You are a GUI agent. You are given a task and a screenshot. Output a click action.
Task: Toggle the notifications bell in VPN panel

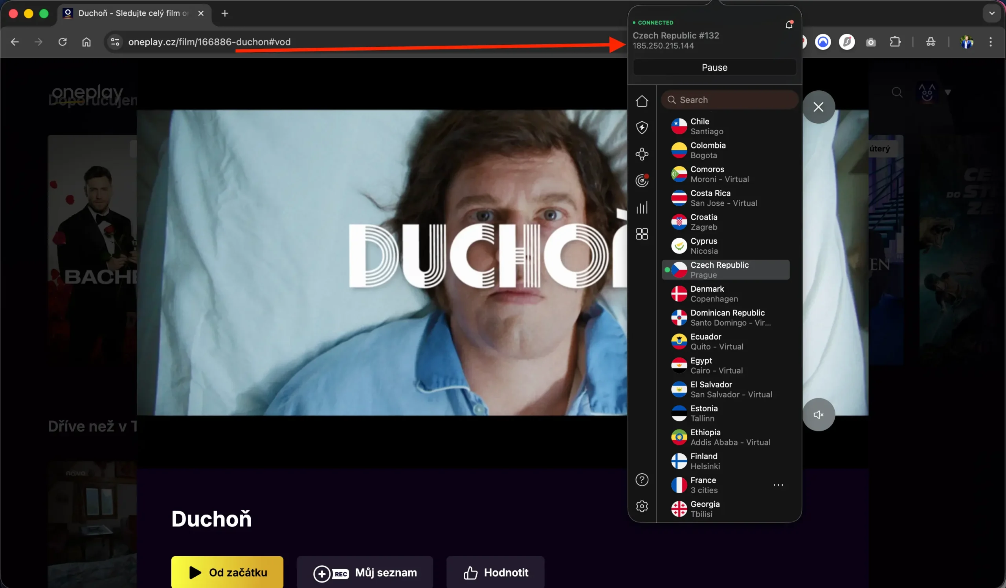(788, 24)
